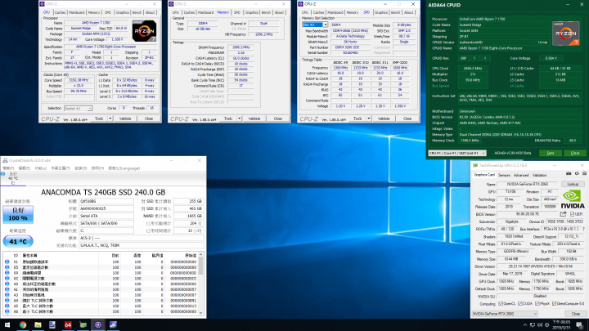Click the purple CPU-Z taskbar icon
Screen dimensions: 589x331
coord(98,325)
